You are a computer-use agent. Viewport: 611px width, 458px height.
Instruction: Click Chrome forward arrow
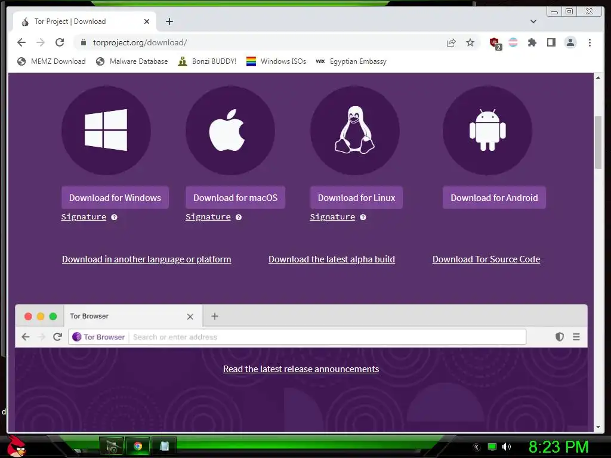coord(41,42)
